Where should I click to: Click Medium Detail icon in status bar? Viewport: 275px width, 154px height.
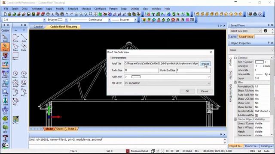128,151
